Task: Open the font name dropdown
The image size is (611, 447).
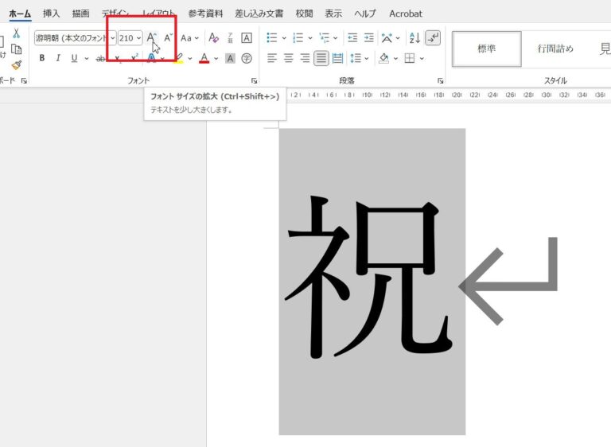Action: coord(112,37)
